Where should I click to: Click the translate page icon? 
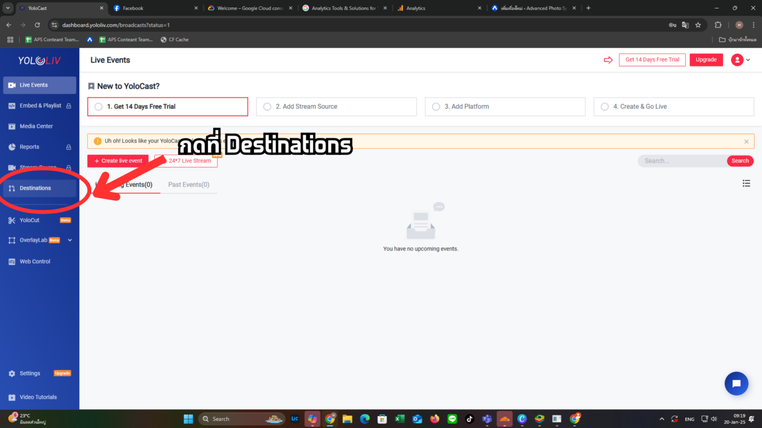tap(685, 25)
